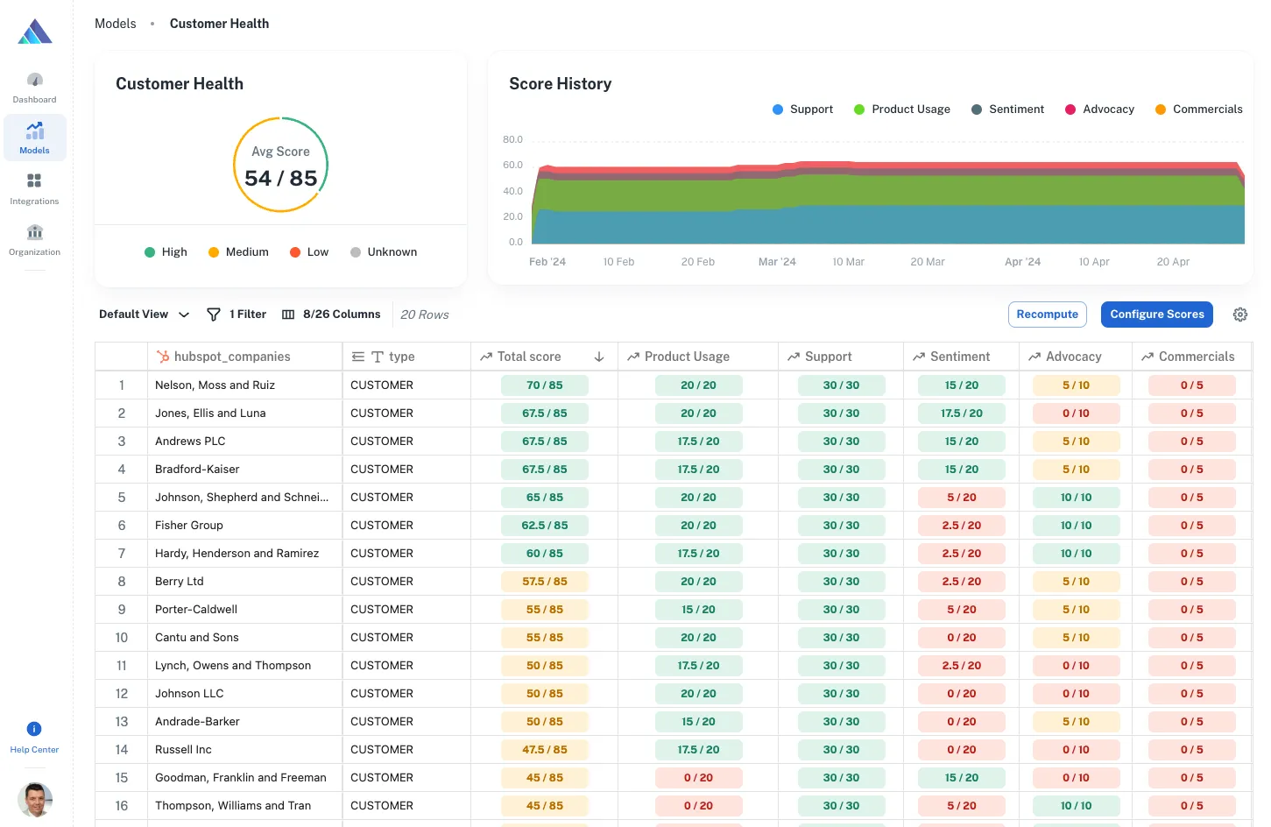
Task: Open the 8/26 Columns selector
Action: (341, 315)
